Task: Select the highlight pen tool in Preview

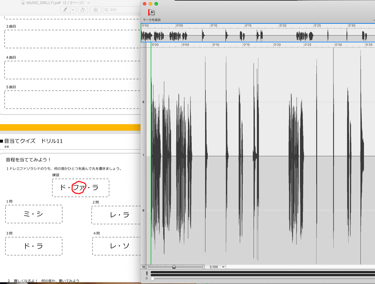Action: point(65,10)
